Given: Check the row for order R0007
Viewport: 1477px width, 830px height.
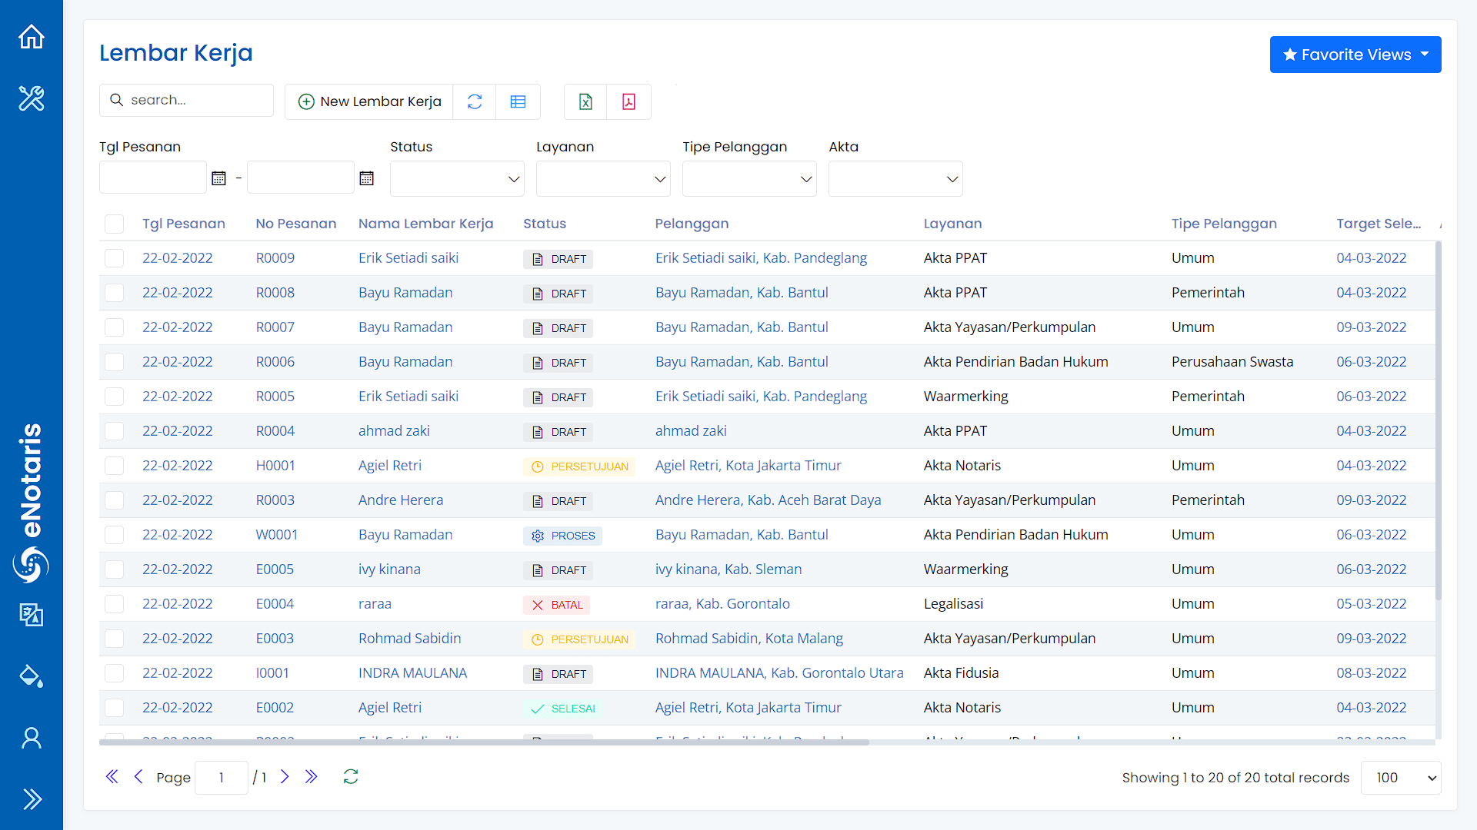Looking at the screenshot, I should pyautogui.click(x=114, y=327).
